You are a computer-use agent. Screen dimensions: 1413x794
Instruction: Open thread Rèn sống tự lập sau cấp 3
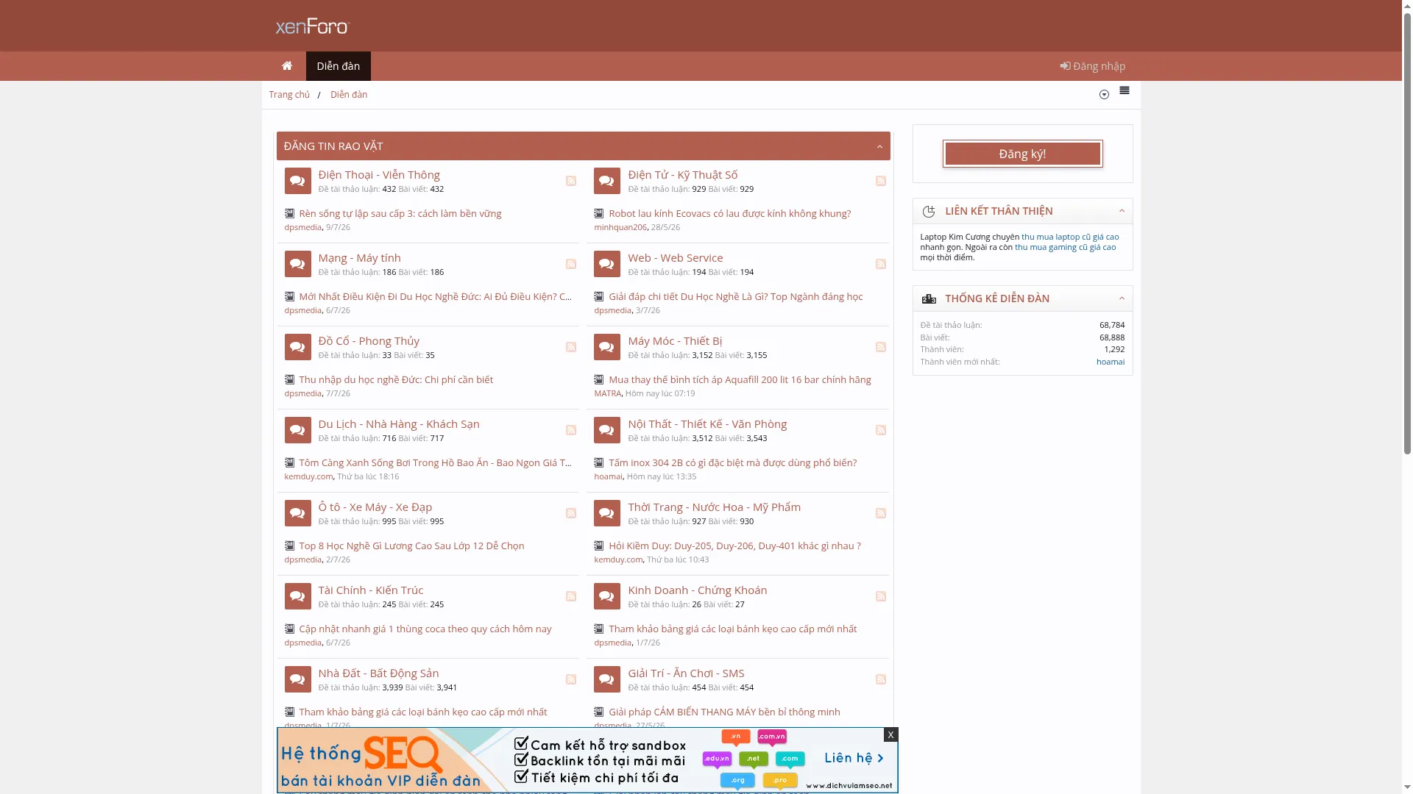(400, 214)
